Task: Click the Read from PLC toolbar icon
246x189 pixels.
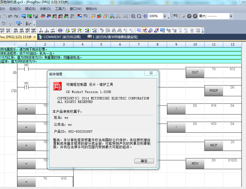Action: 49,16
